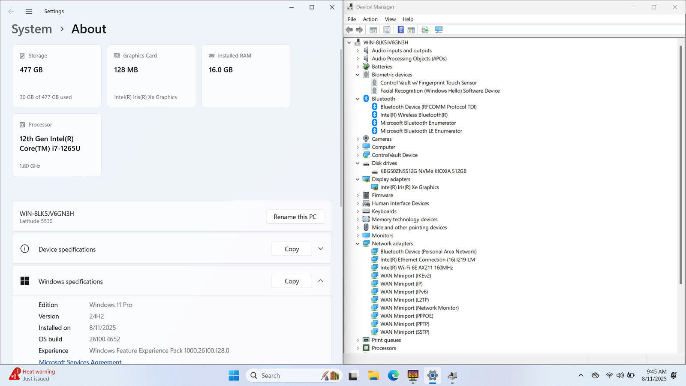The height and width of the screenshot is (386, 686).
Task: Click the Rename this PC button
Action: 295,217
